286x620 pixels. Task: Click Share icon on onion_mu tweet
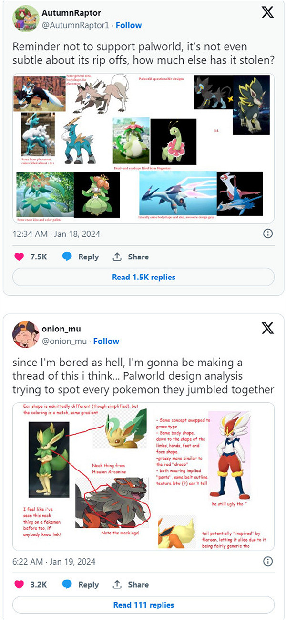117,584
